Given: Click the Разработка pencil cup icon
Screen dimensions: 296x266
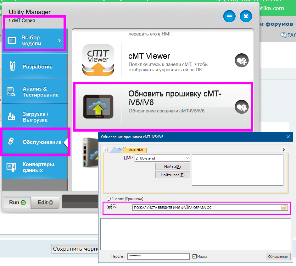Looking at the screenshot, I should [13, 66].
